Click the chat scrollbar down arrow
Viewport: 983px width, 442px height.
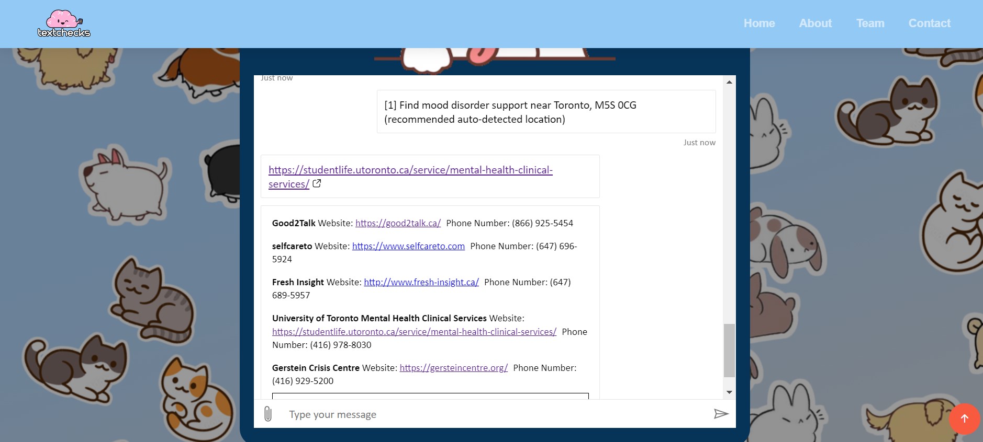729,392
